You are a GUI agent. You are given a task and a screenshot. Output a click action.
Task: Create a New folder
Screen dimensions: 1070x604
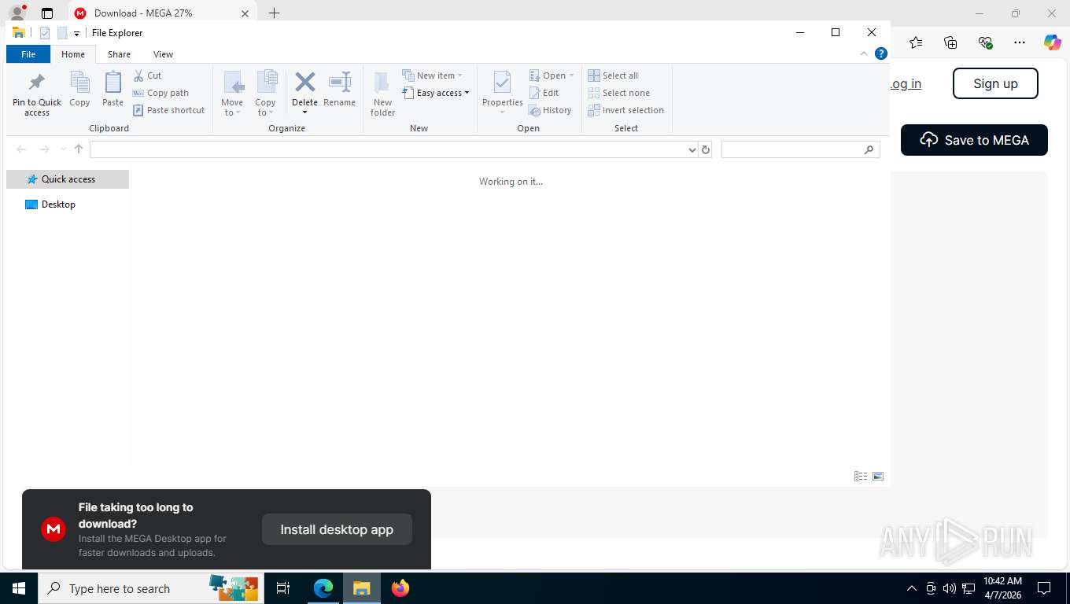(x=382, y=94)
